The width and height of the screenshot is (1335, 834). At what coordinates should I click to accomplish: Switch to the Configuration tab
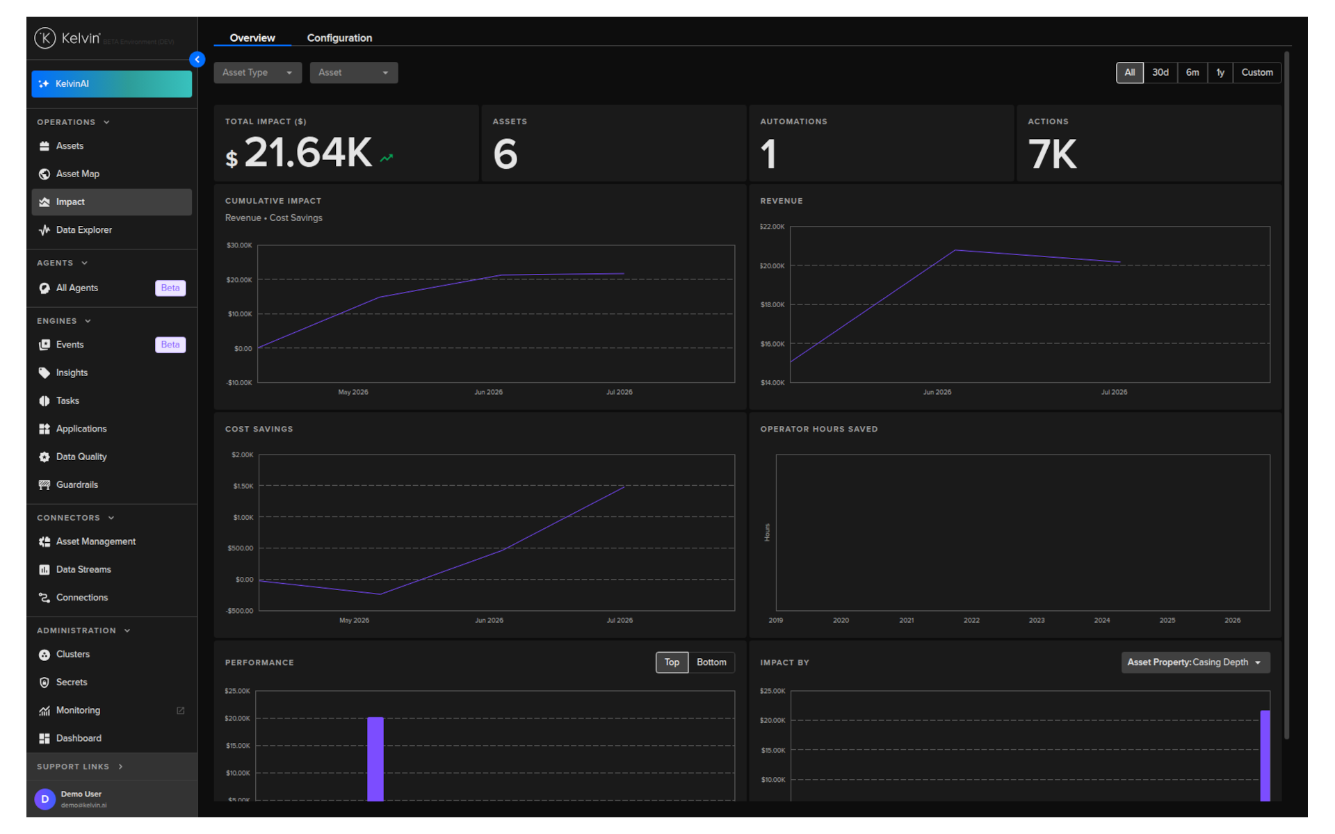click(339, 38)
